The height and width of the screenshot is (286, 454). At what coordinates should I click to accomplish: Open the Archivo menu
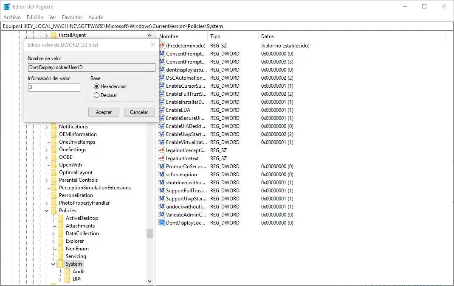12,17
